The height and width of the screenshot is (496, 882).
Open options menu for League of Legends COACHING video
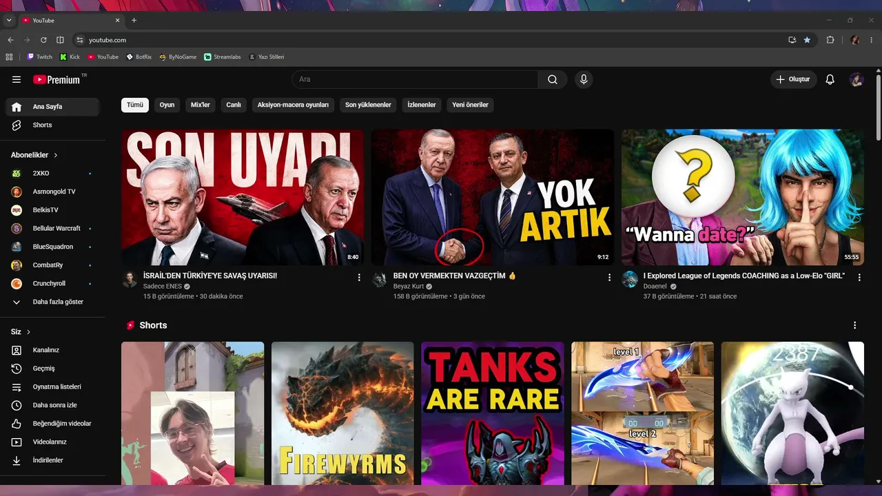[859, 277]
